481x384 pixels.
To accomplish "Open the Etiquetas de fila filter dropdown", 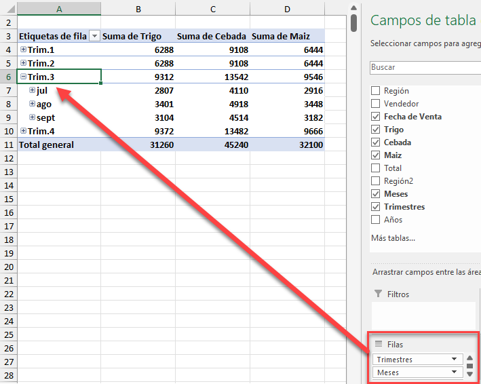I will [x=94, y=36].
